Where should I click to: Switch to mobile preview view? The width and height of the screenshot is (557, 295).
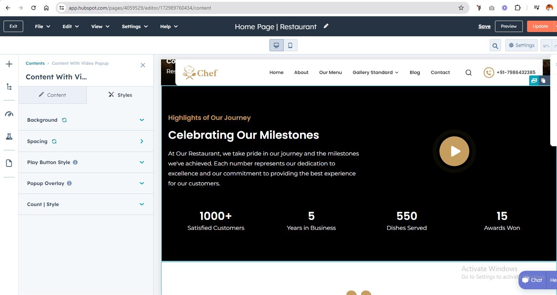290,46
